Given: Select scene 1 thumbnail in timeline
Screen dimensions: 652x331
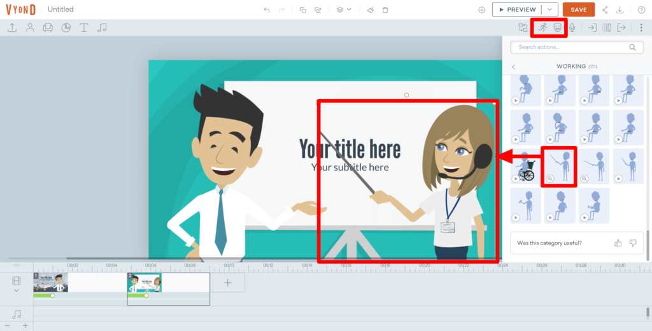Looking at the screenshot, I should click(51, 283).
